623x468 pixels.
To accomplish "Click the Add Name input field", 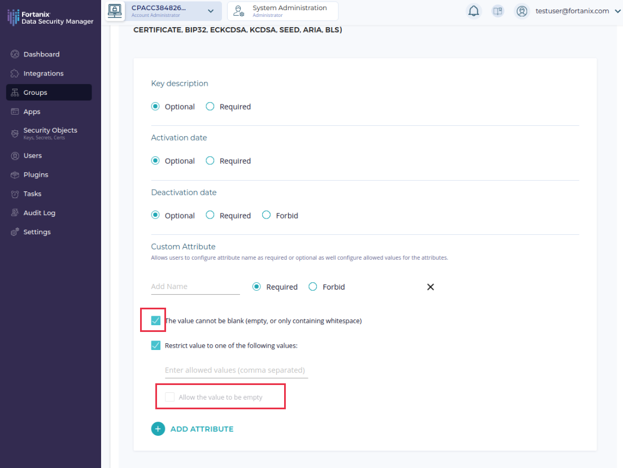I will click(x=195, y=286).
